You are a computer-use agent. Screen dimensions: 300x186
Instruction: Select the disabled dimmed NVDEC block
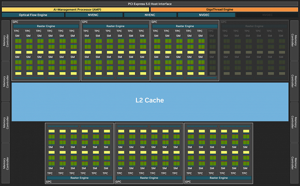(x=267, y=15)
